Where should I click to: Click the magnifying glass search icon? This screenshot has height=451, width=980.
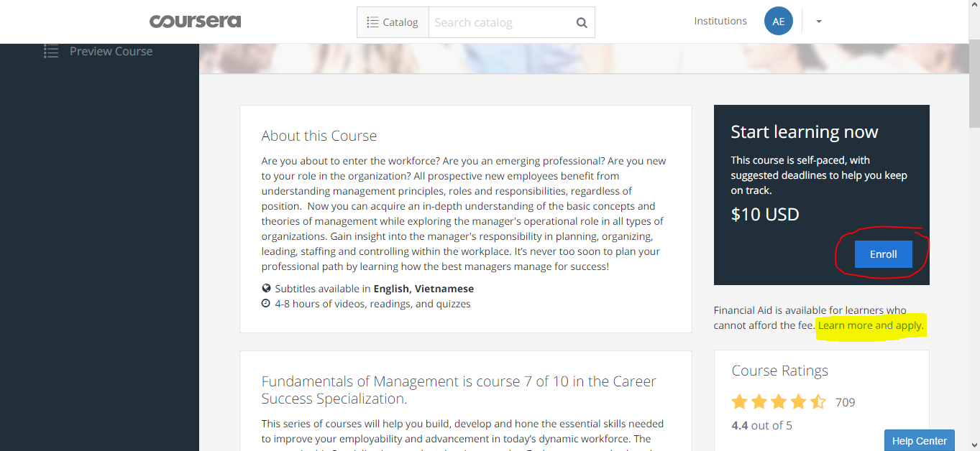coord(581,22)
